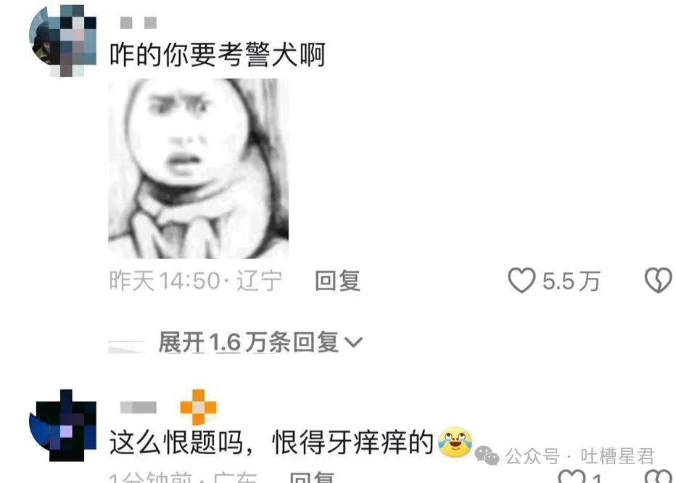The width and height of the screenshot is (676, 483).
Task: Tap the second commenter's blurred username
Action: (x=139, y=407)
